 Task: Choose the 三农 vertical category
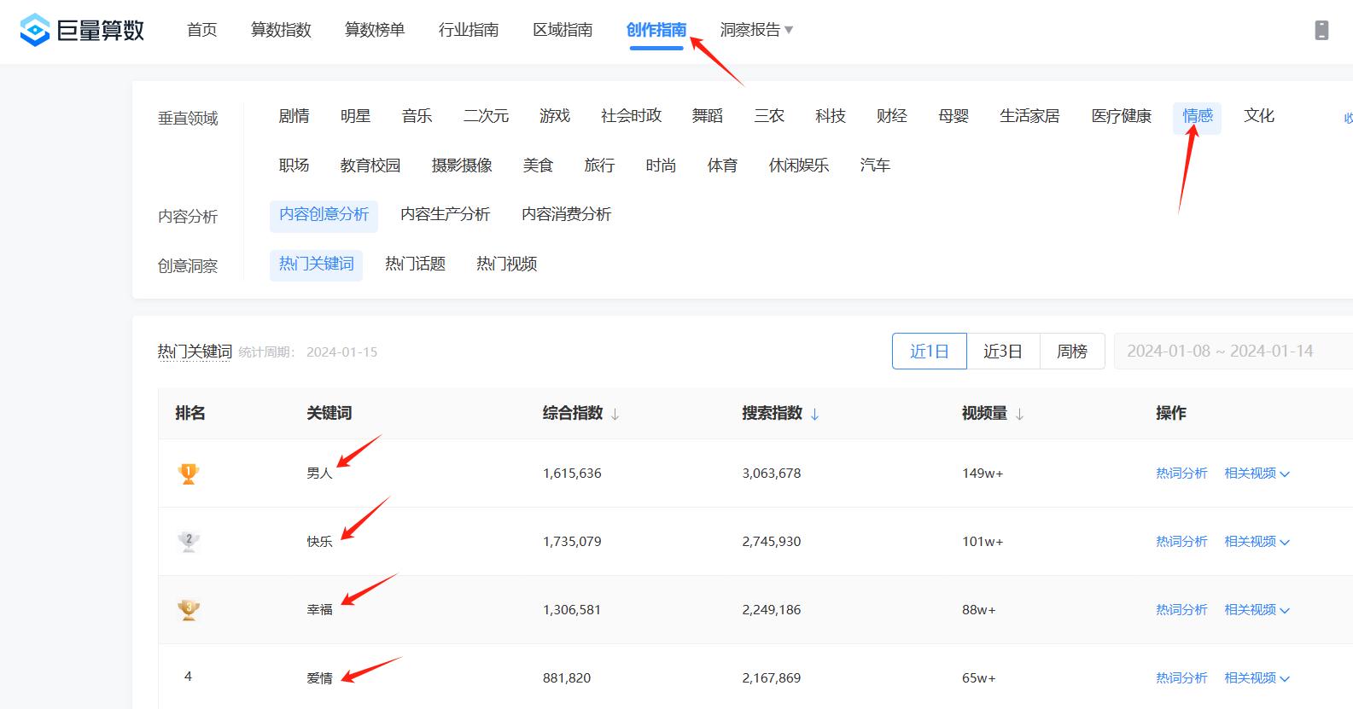pyautogui.click(x=768, y=116)
